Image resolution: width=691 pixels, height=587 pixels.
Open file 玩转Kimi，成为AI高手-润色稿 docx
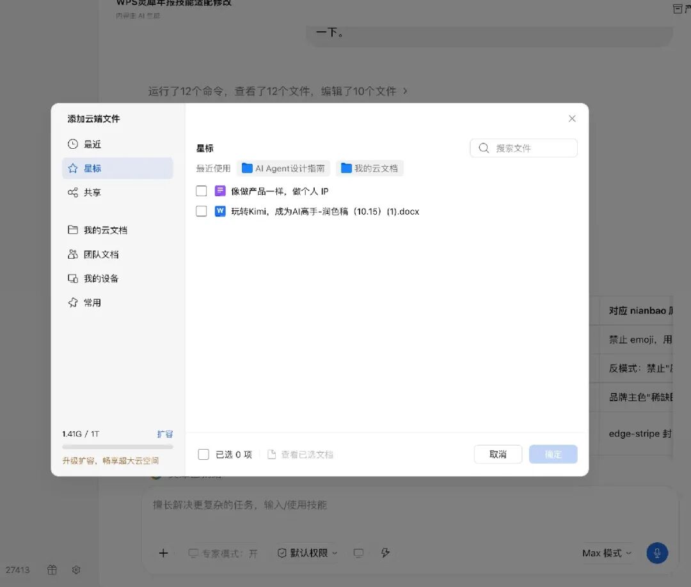(x=325, y=211)
